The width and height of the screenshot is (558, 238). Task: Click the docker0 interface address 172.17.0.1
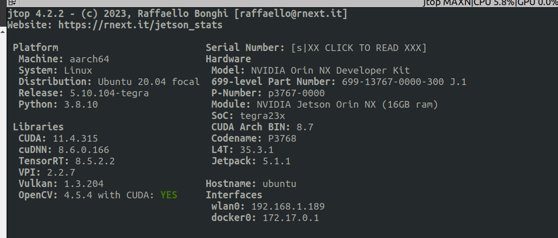[291, 218]
